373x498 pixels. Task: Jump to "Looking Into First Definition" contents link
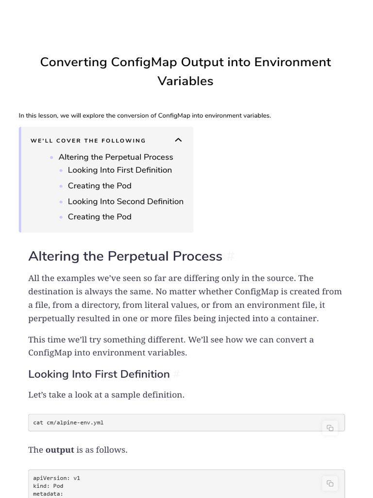[x=119, y=170]
